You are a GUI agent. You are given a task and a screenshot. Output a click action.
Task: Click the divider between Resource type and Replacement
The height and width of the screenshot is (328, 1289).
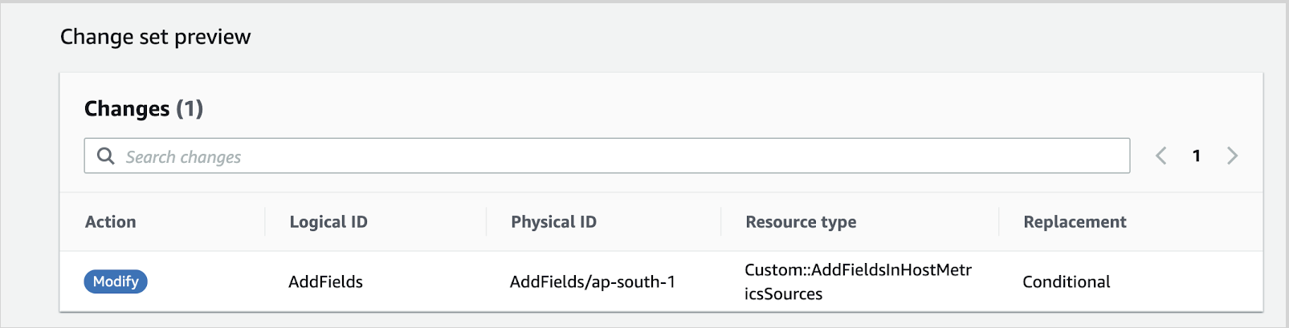coord(999,222)
